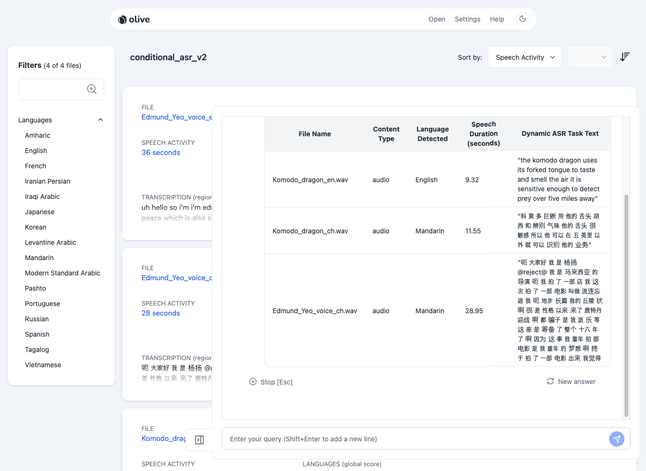Screen dimensions: 646x471
Task: Select the Mandarin language filter
Action: tap(39, 258)
